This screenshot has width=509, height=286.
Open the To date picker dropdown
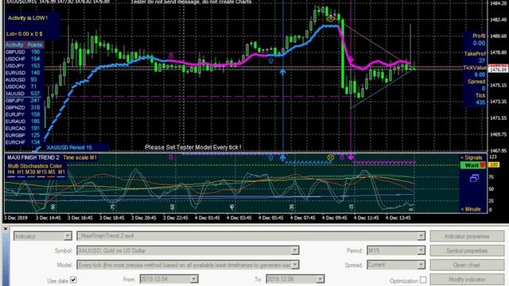pyautogui.click(x=320, y=279)
